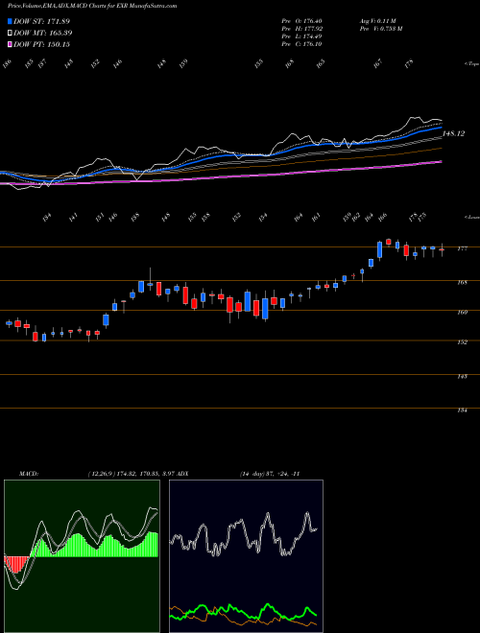Click the 'Pre C: 176.10' value
Screen dimensions: 480x633
tap(301, 44)
